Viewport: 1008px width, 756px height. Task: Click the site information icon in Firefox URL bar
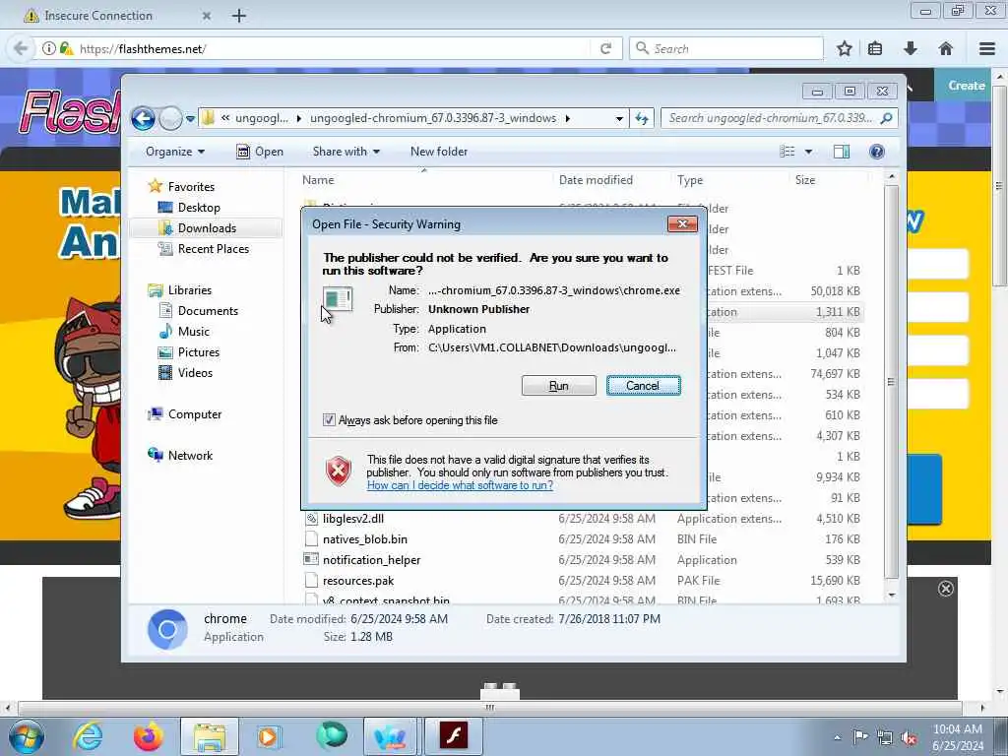(x=49, y=49)
